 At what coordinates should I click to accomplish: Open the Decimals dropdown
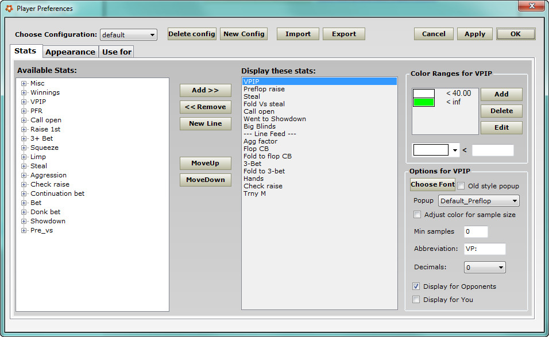pyautogui.click(x=485, y=268)
